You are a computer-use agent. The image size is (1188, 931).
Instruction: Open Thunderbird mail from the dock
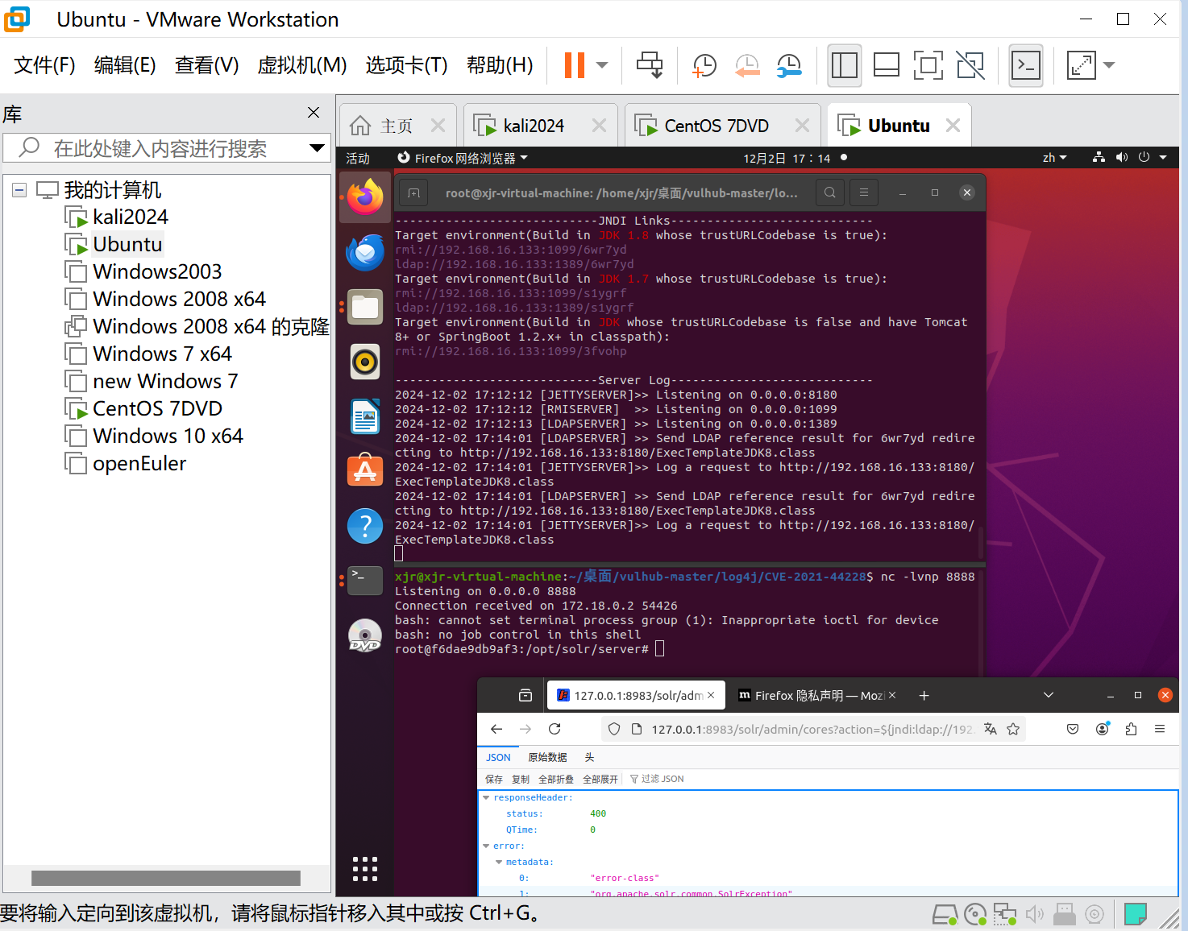(365, 253)
